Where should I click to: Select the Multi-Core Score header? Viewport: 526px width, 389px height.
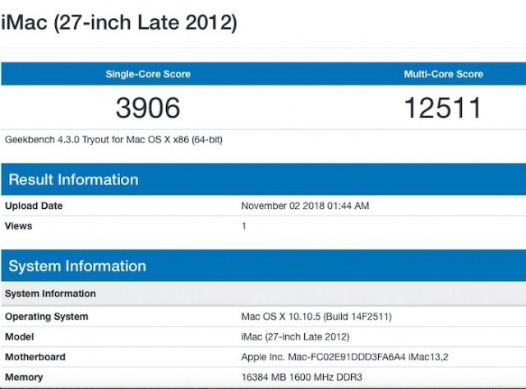tap(444, 74)
